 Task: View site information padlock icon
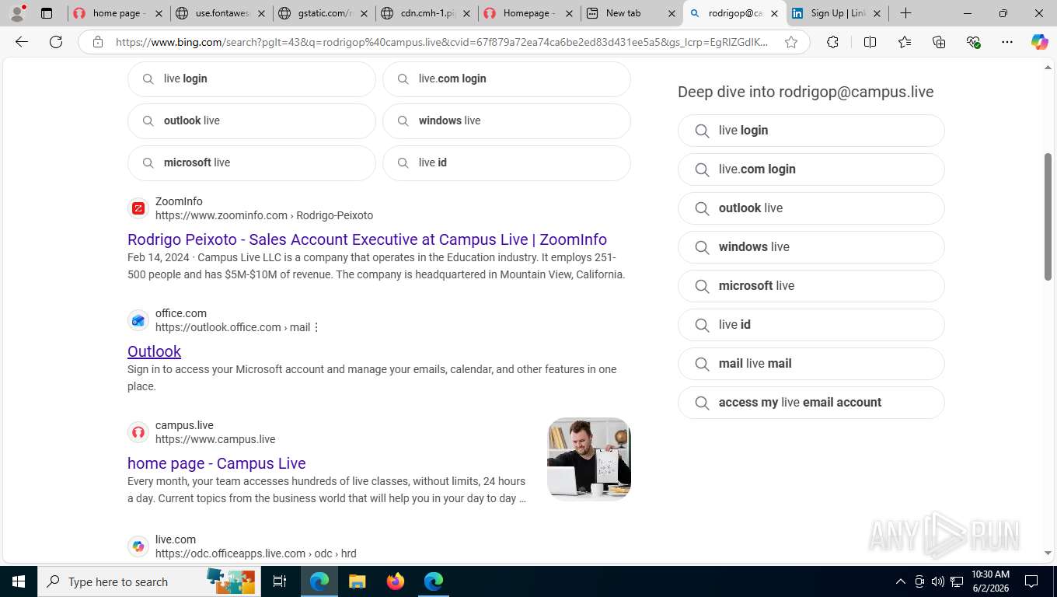point(98,42)
